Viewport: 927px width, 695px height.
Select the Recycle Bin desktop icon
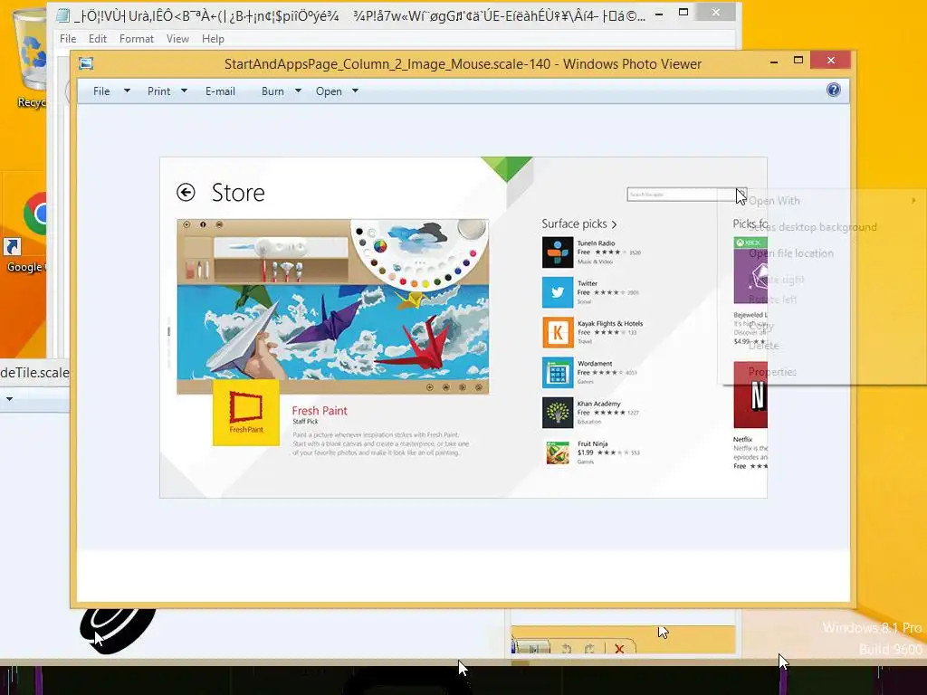[30, 59]
